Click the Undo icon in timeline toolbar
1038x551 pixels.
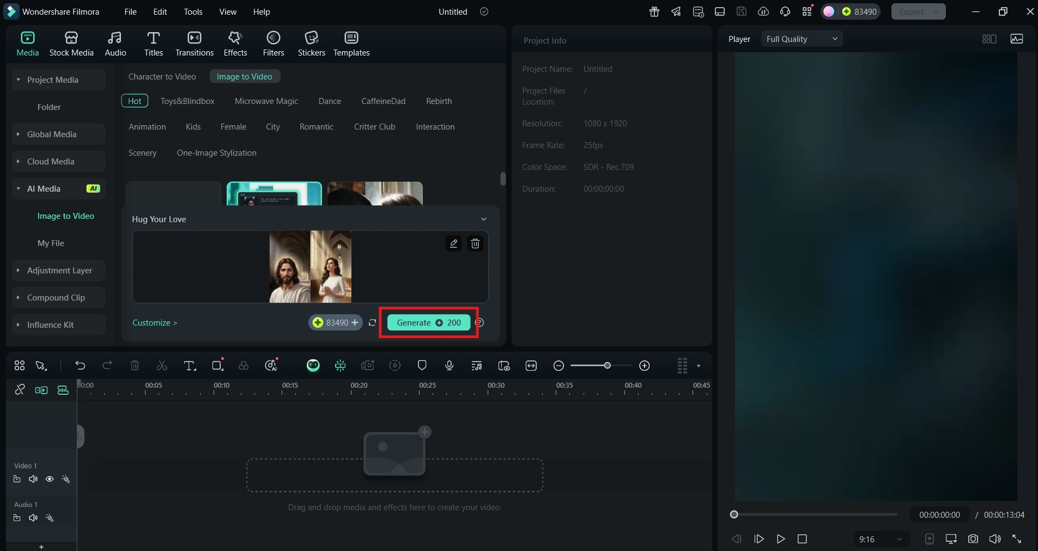click(x=80, y=365)
